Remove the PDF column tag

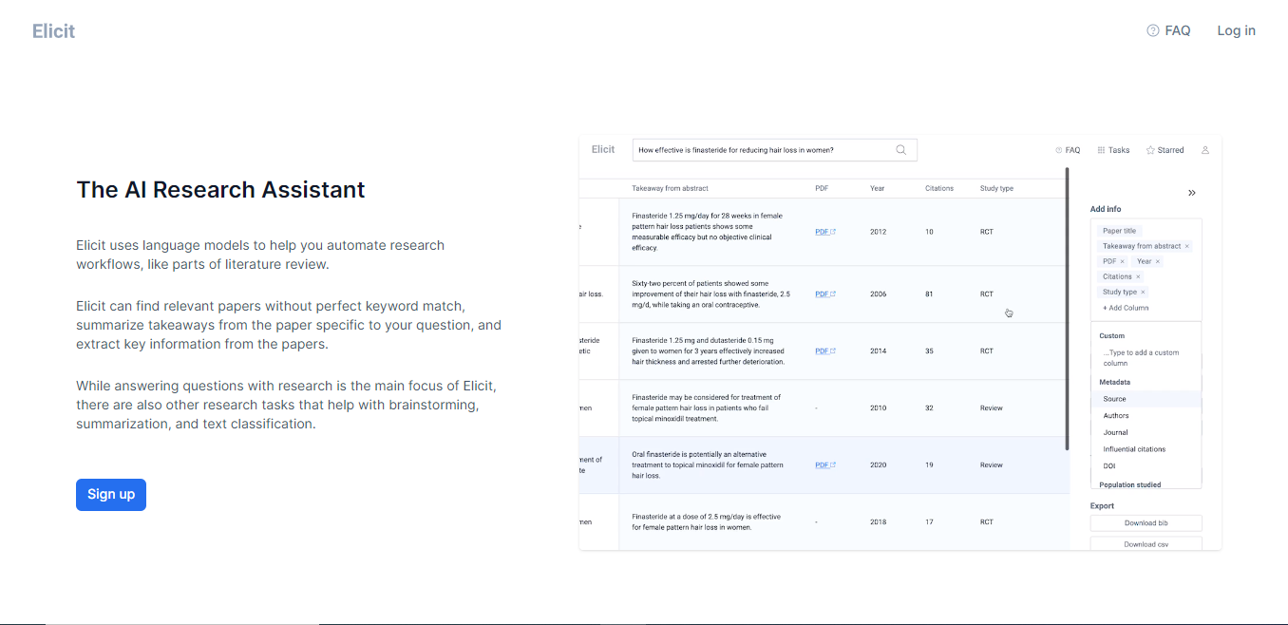pos(1122,261)
